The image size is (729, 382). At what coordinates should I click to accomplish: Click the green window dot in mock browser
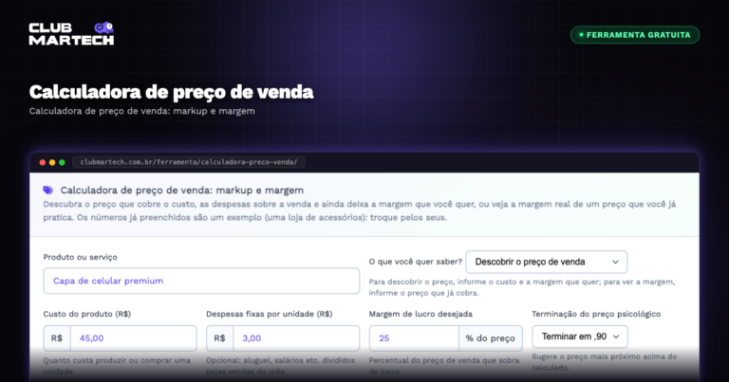(x=62, y=162)
